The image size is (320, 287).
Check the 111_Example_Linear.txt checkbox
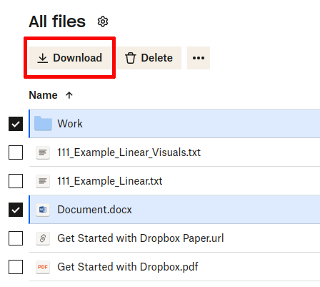(16, 181)
